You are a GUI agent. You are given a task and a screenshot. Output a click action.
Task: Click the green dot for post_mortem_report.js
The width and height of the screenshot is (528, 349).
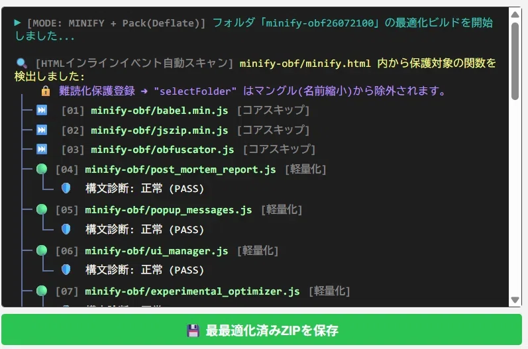click(x=42, y=169)
